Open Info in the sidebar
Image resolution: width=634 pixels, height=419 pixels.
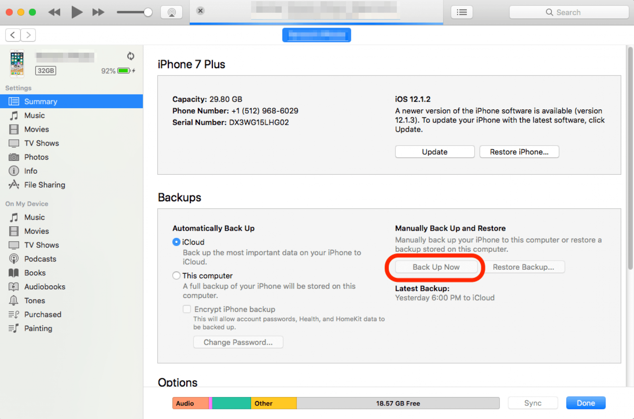pos(71,171)
